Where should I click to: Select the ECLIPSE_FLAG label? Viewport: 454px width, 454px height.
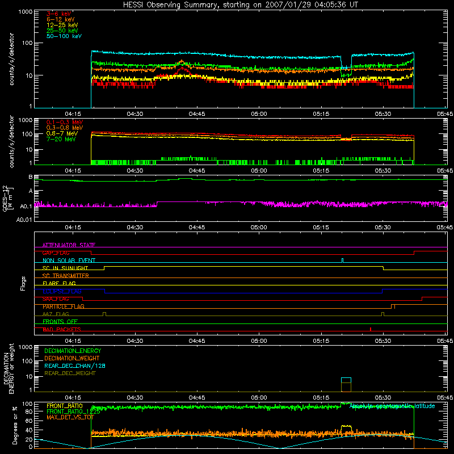point(62,291)
